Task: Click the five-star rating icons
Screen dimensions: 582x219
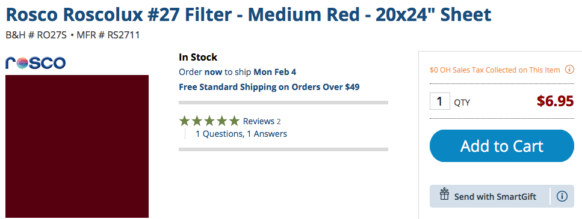Action: click(x=209, y=121)
